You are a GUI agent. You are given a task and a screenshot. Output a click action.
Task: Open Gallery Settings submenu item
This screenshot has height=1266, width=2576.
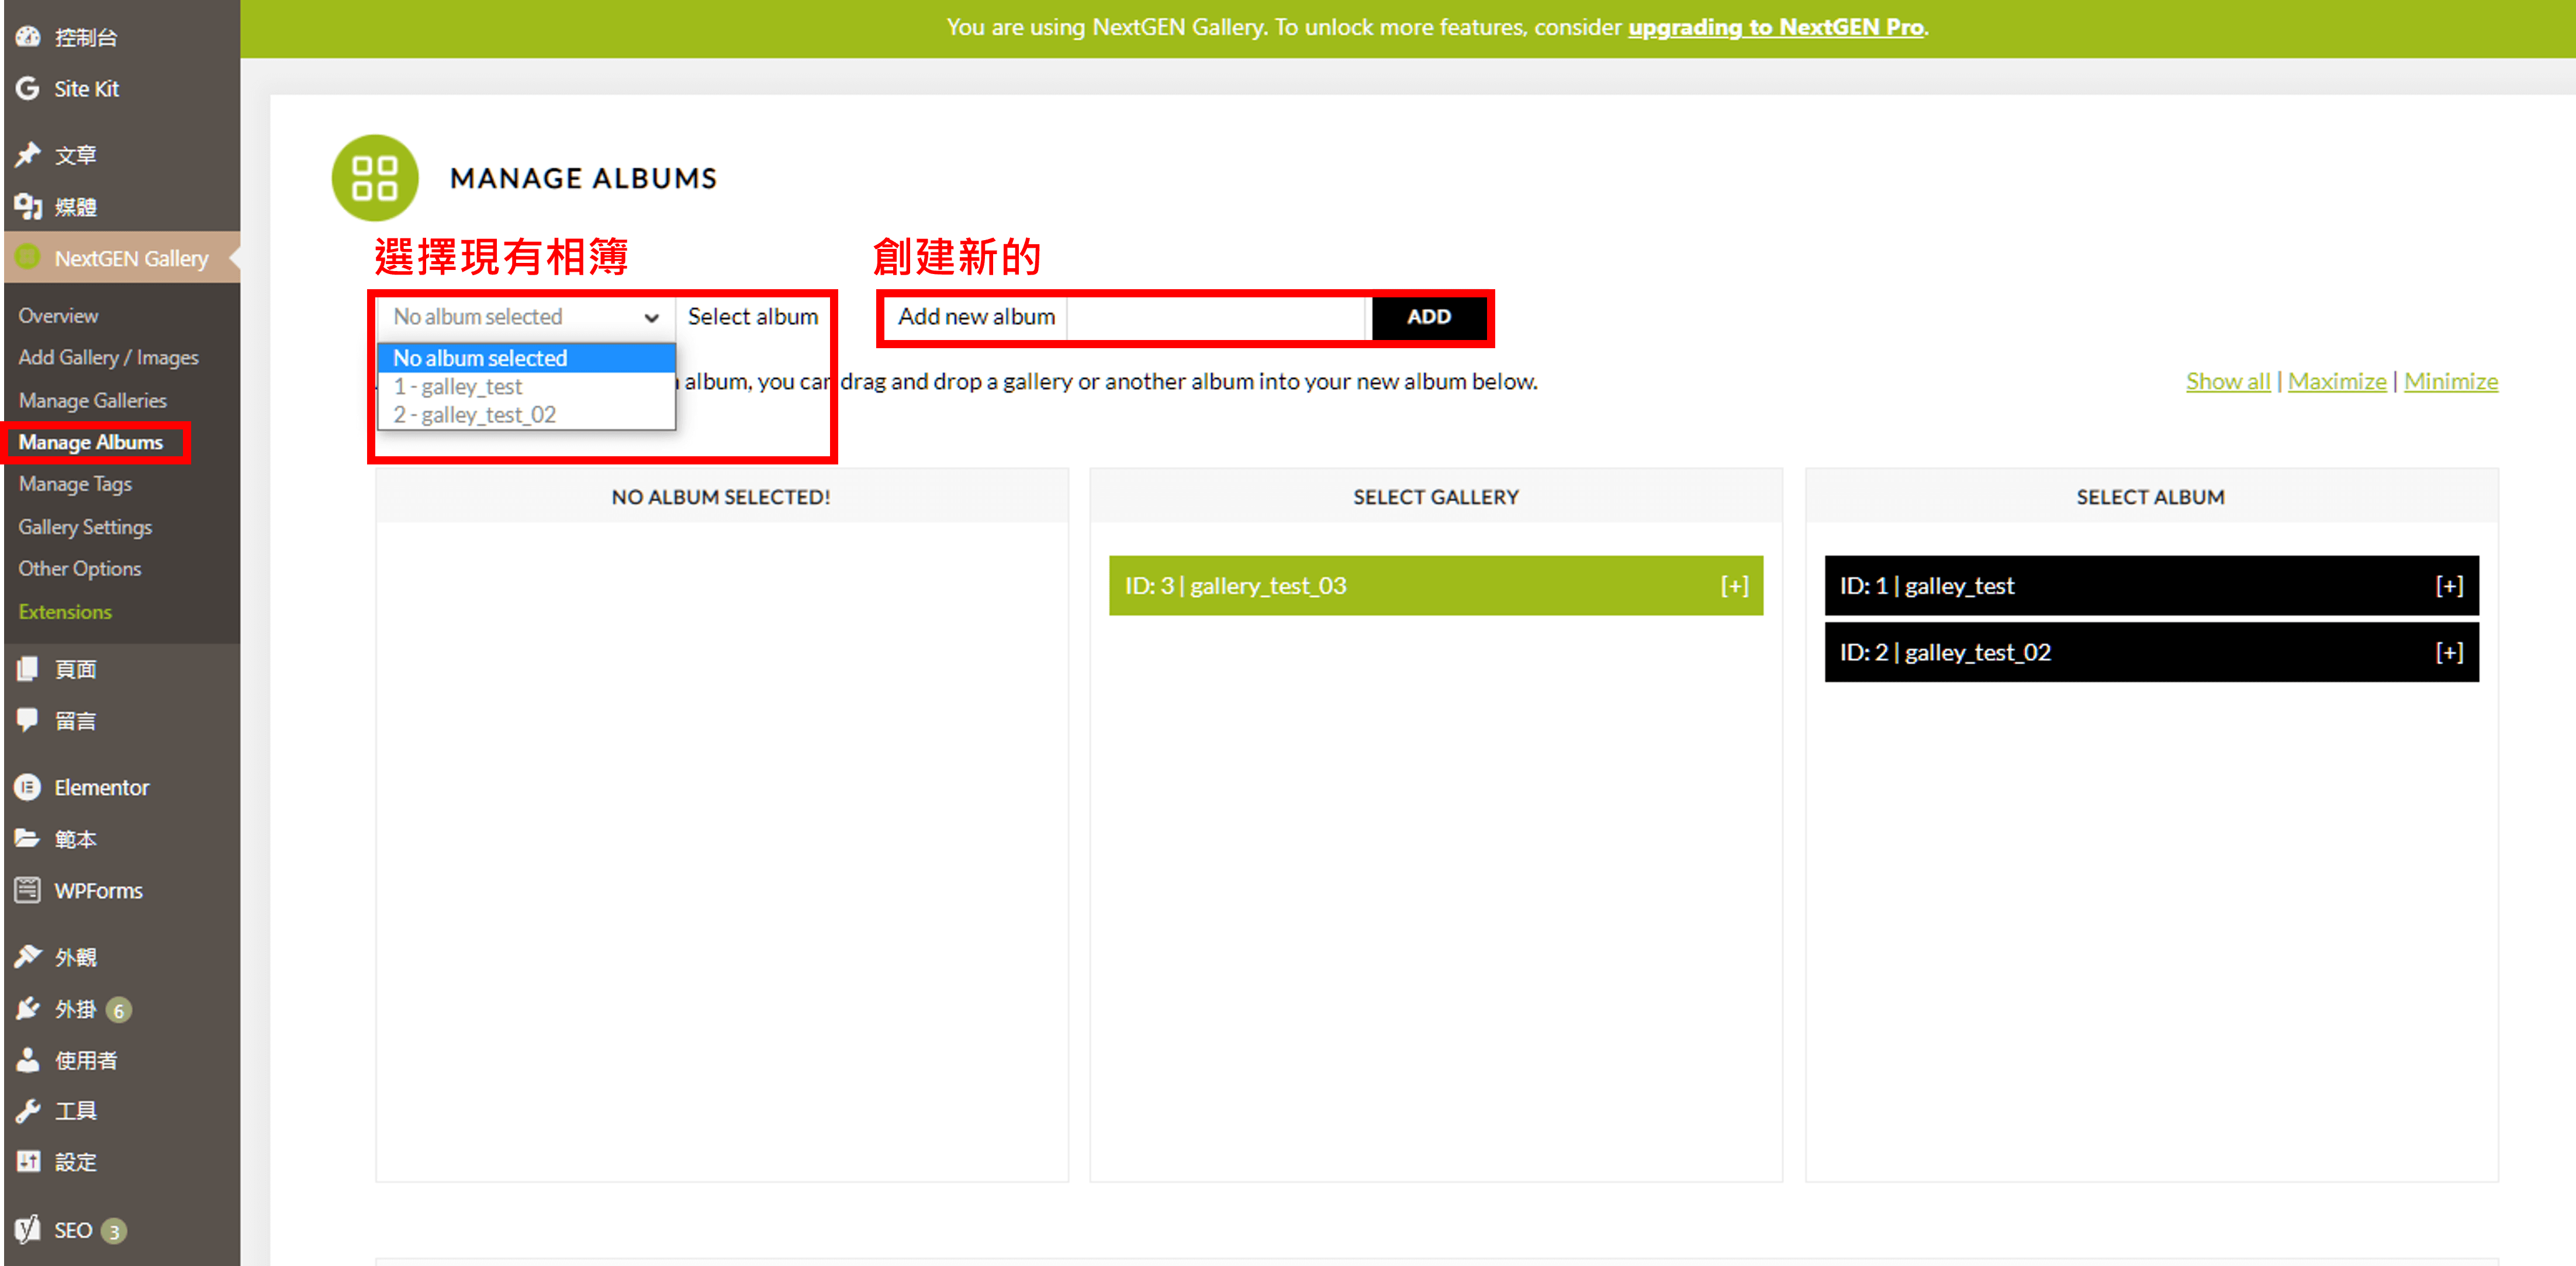coord(85,526)
